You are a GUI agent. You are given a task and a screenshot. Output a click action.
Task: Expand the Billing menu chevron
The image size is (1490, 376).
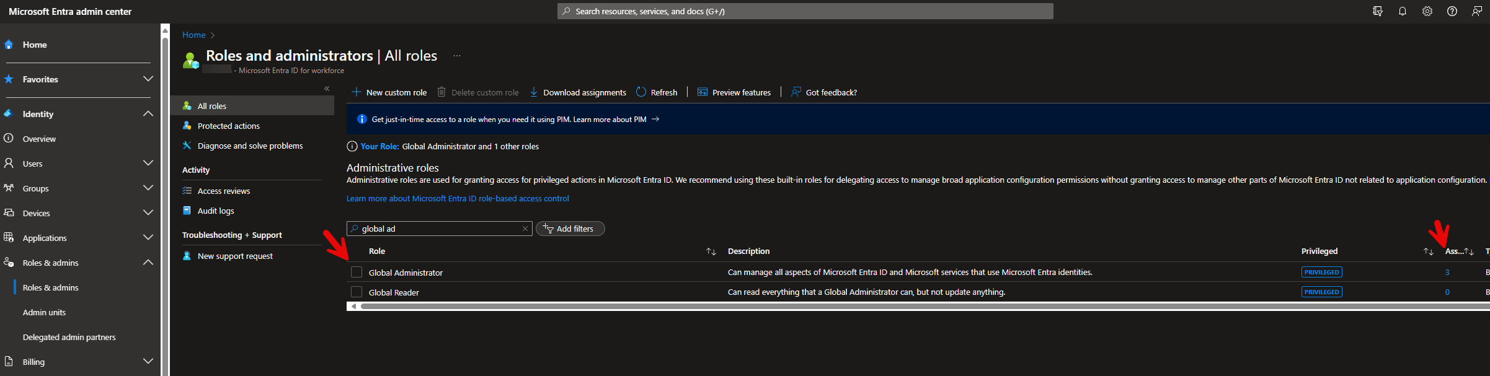pos(148,361)
